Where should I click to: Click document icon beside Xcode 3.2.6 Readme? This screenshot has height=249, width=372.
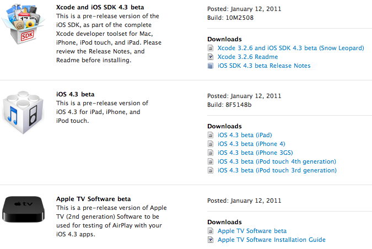(211, 57)
